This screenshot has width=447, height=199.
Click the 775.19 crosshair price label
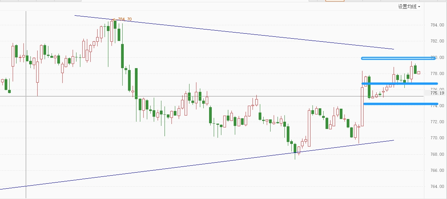437,93
